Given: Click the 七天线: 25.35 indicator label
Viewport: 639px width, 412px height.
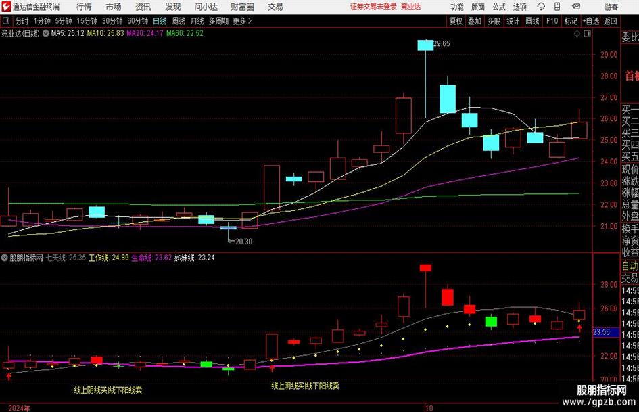Looking at the screenshot, I should click(66, 258).
